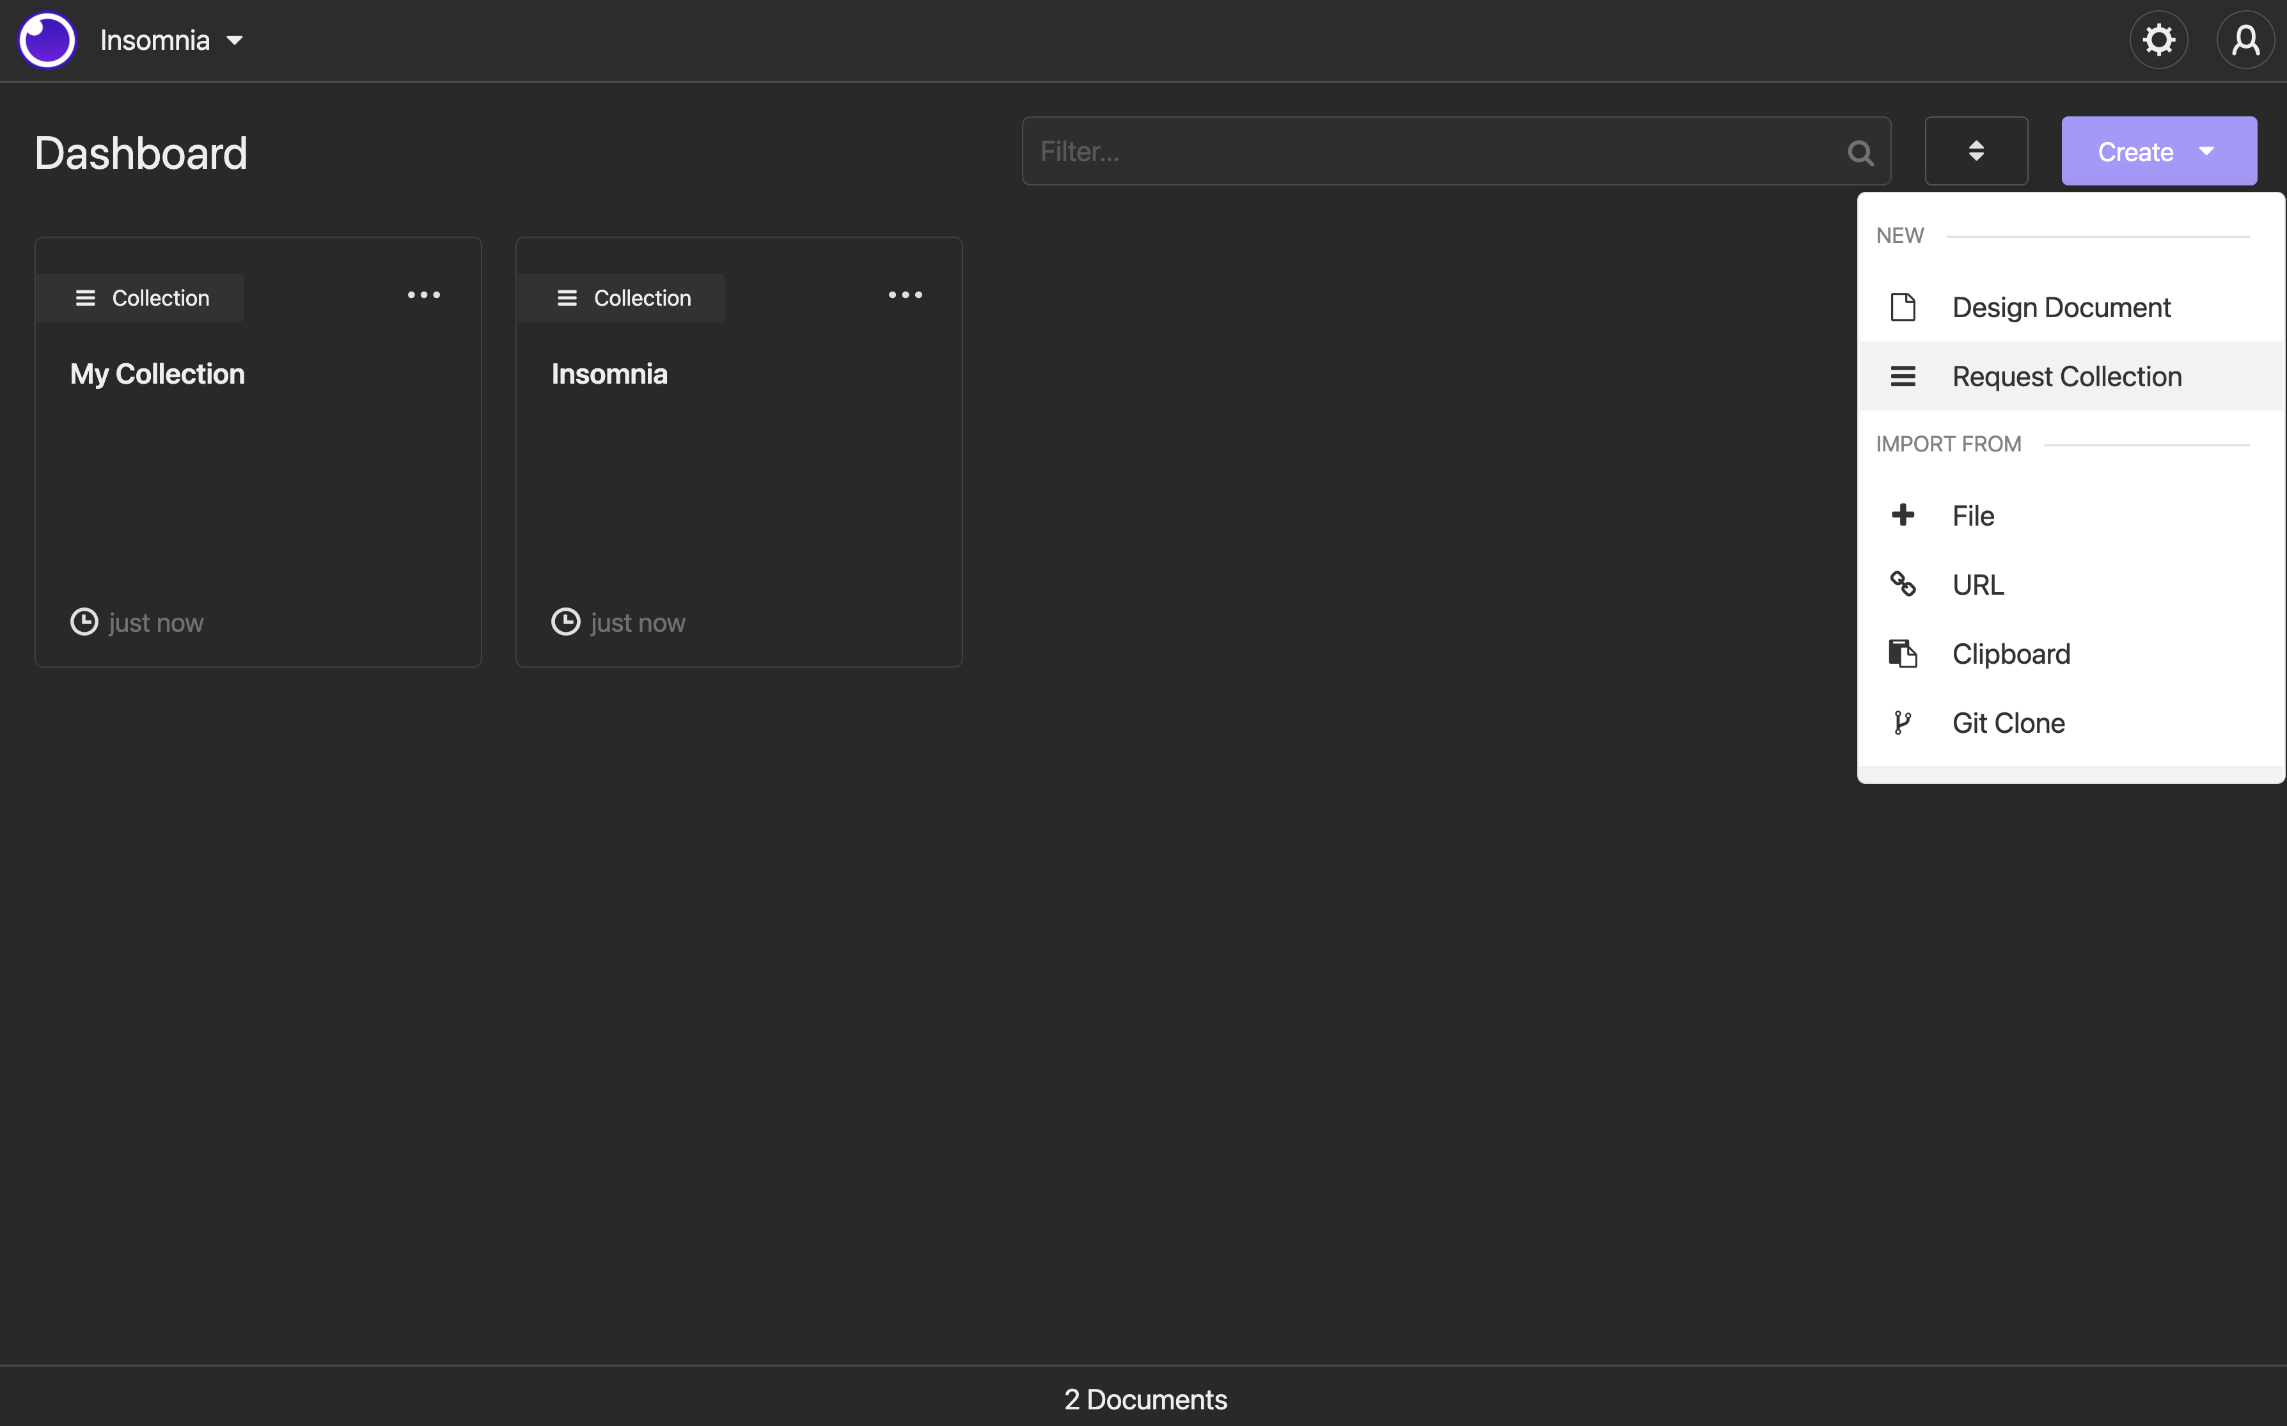Click the clock icon on My Collection card
Screen dimensions: 2287x1426
pos(84,622)
